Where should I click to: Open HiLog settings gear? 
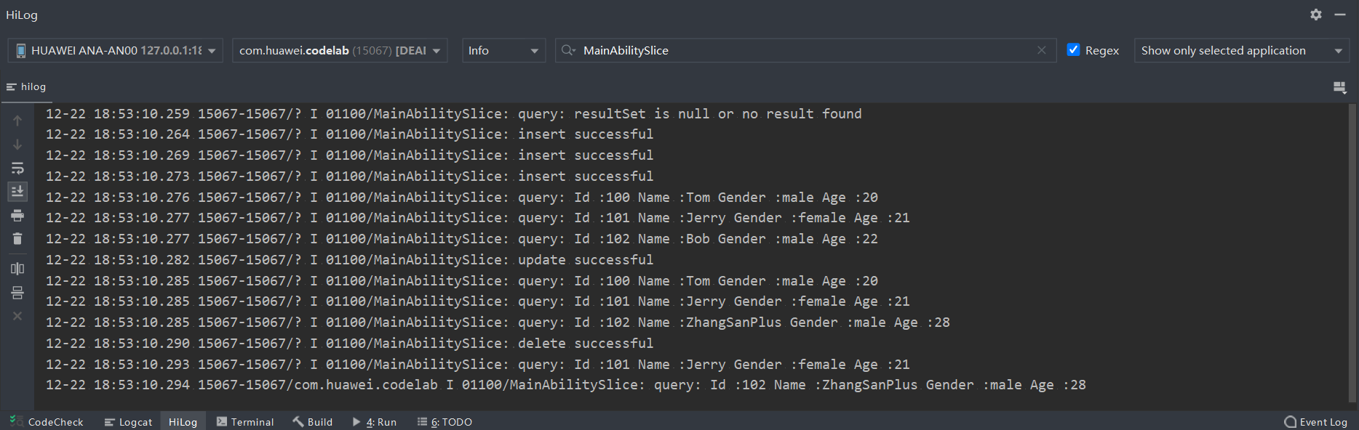[x=1316, y=15]
